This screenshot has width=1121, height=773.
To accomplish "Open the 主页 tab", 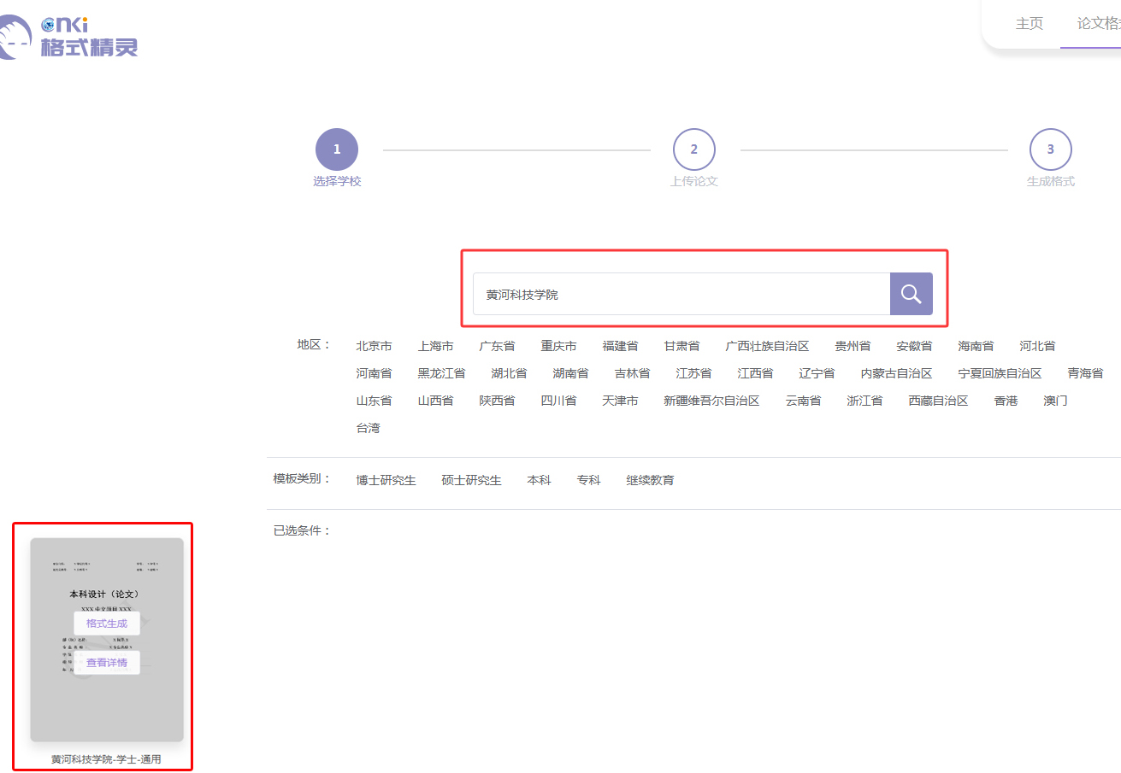I will coord(1029,24).
